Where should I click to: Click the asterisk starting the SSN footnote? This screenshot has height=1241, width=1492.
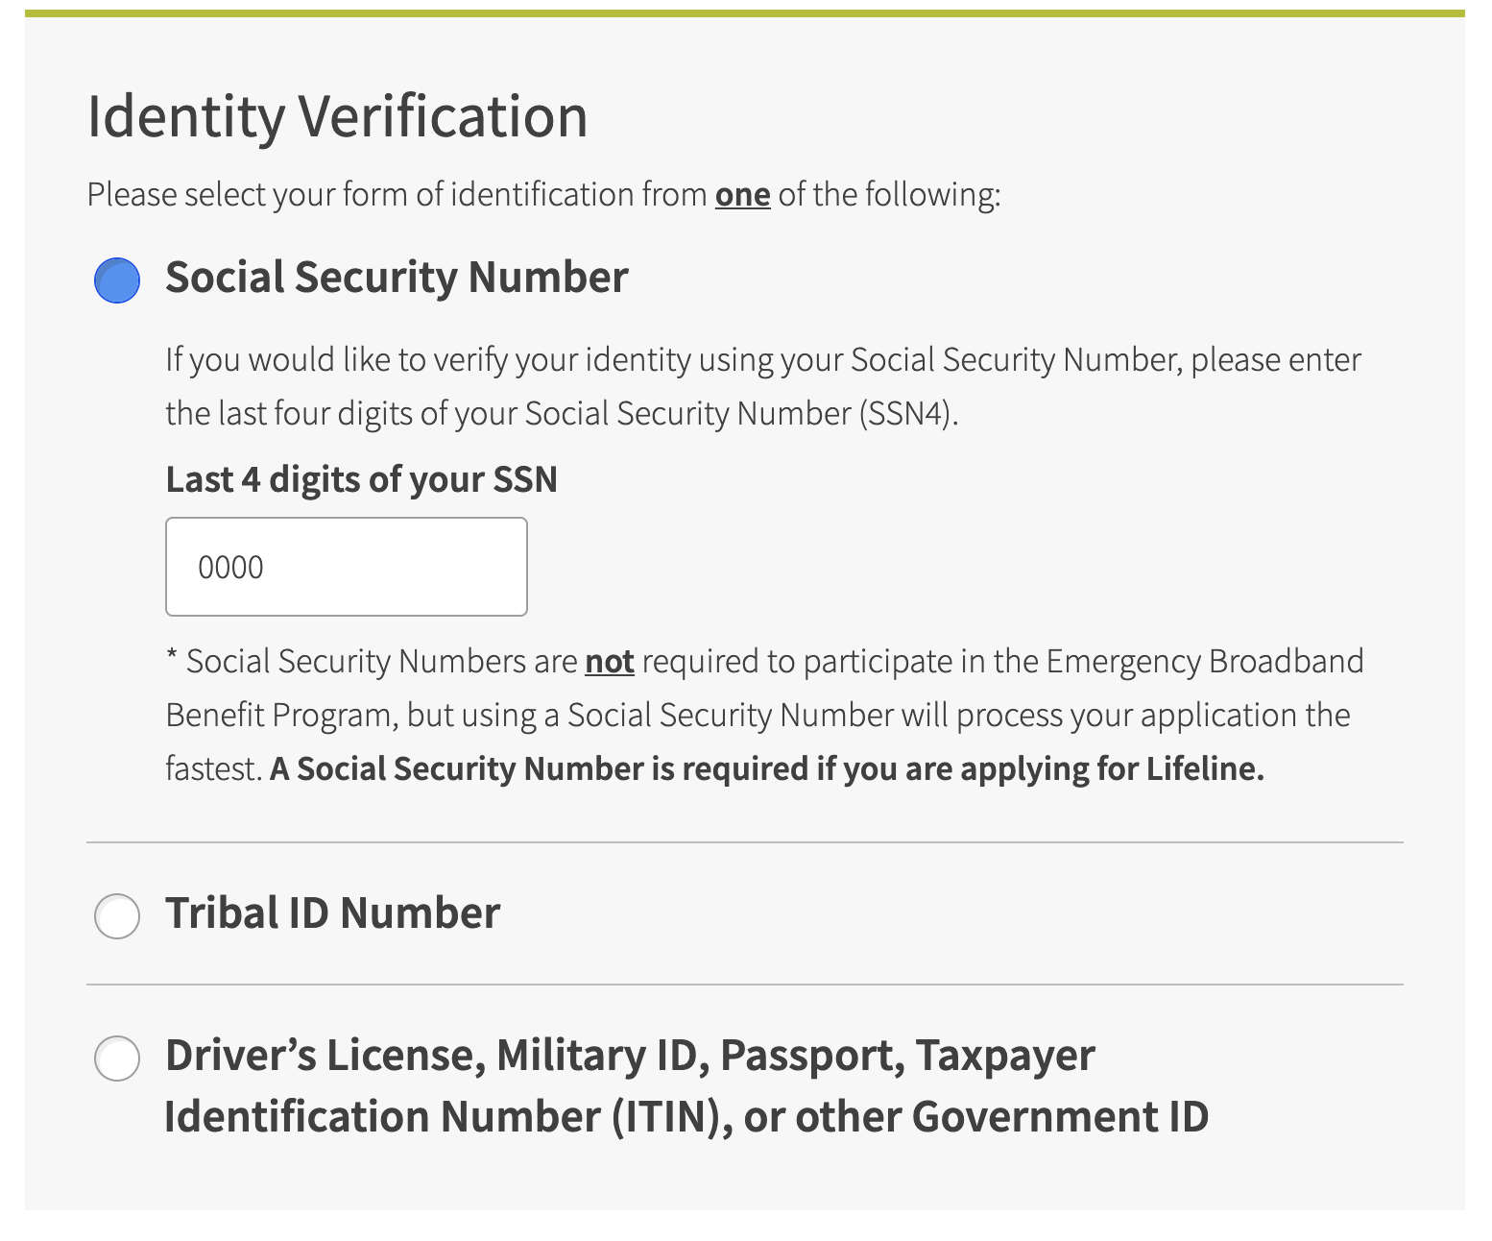(x=172, y=659)
